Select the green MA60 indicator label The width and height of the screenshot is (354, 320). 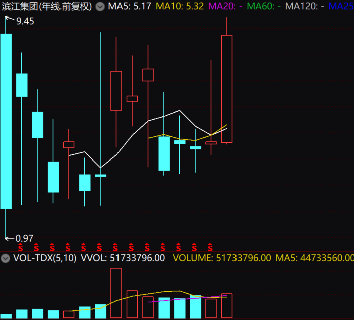[264, 7]
